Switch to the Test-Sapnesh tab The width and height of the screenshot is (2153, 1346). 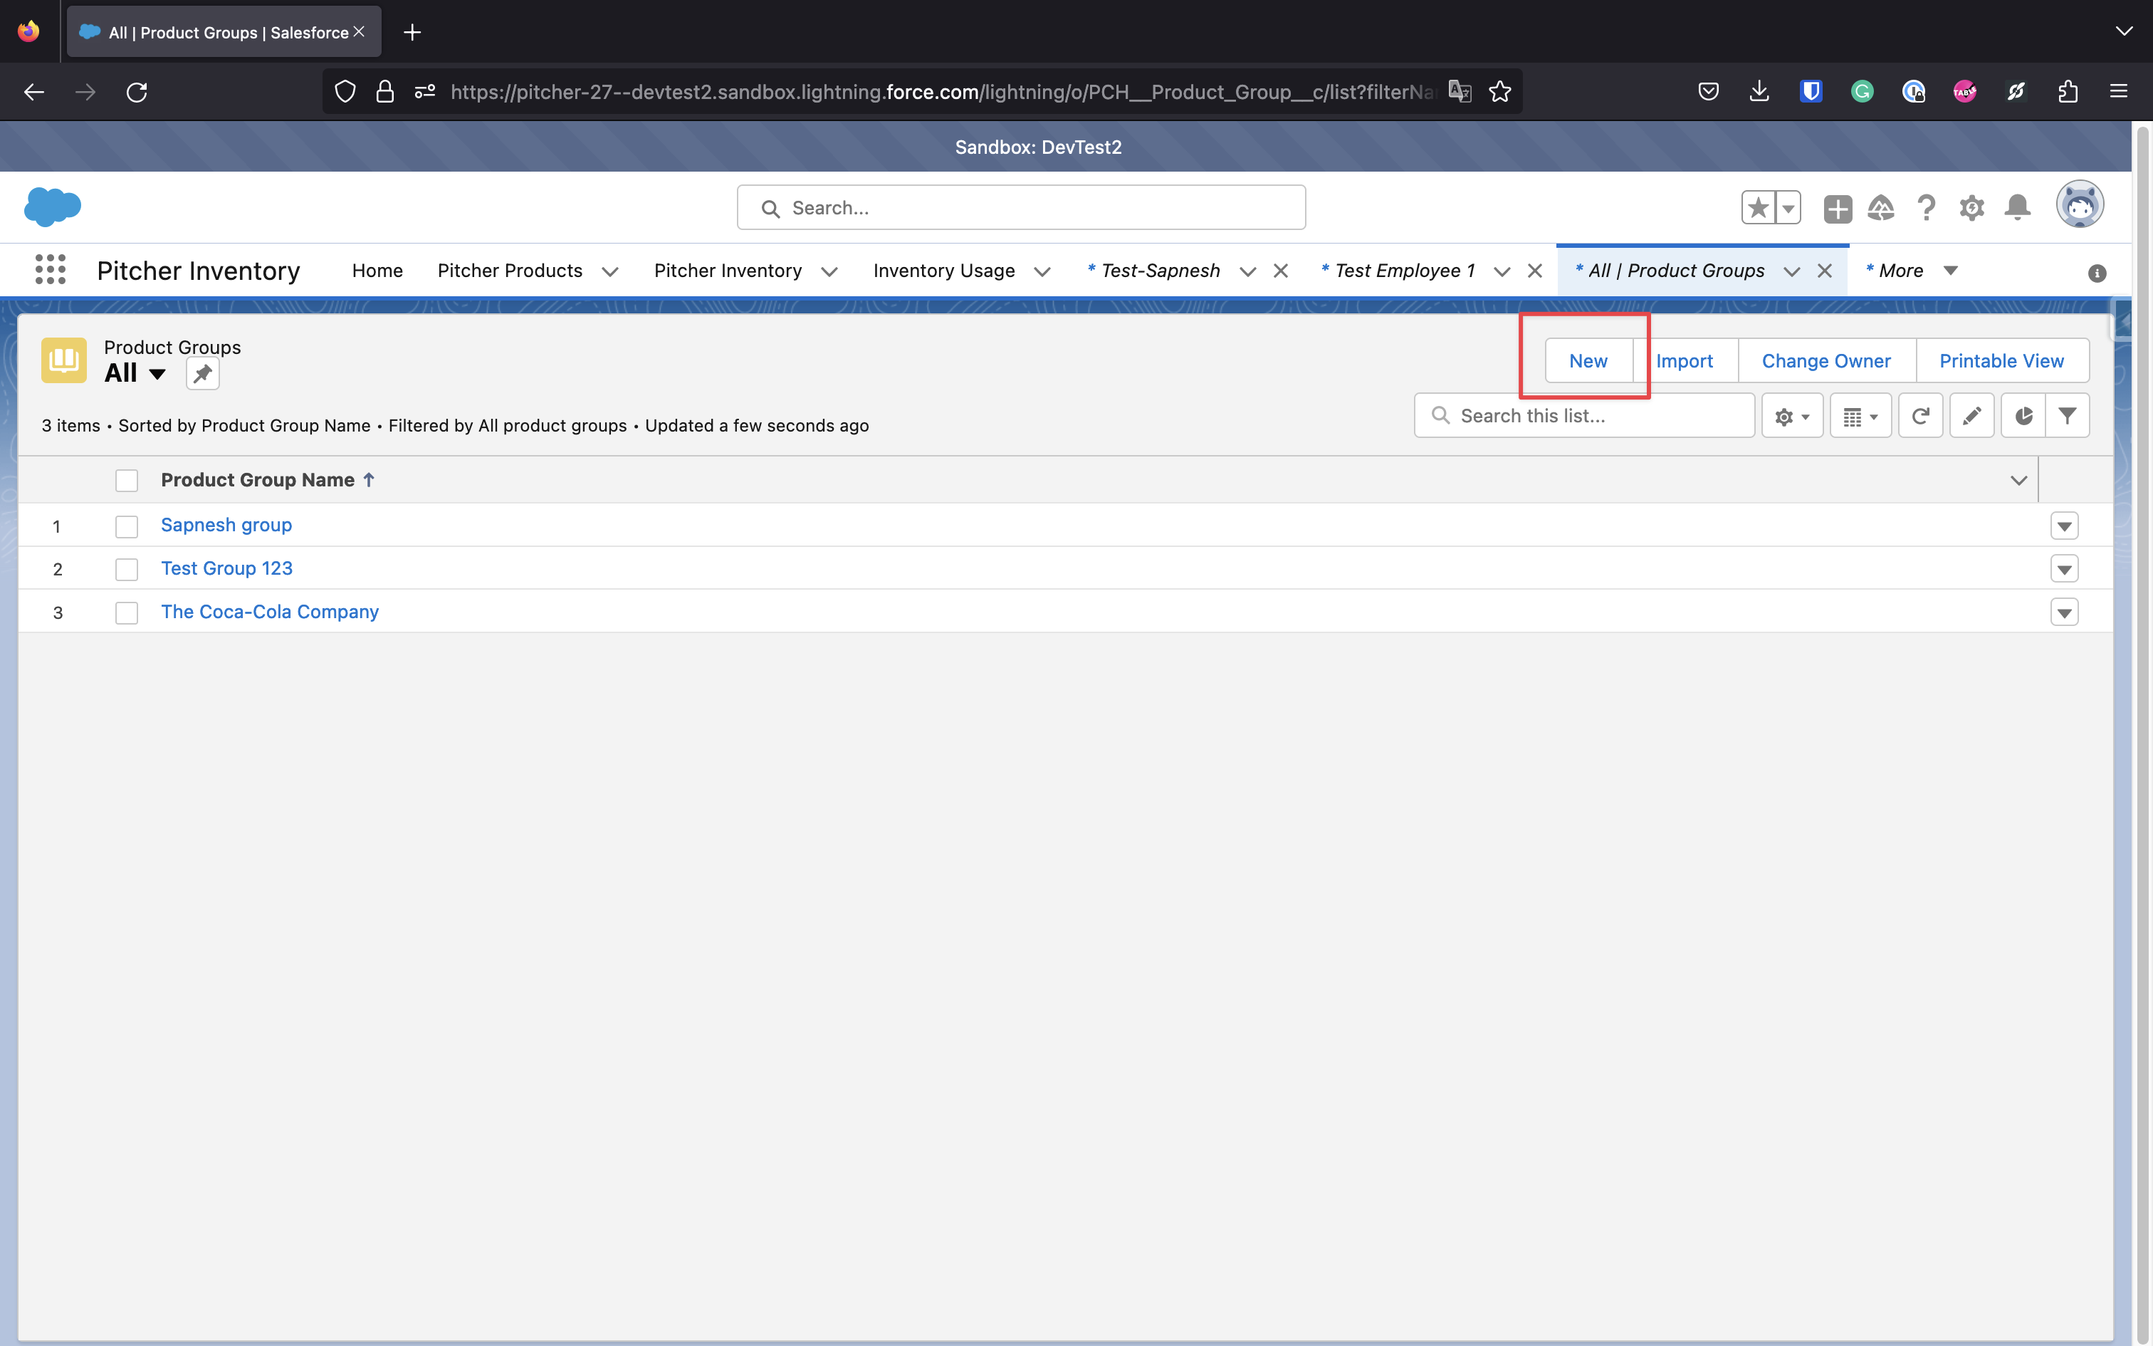click(1160, 271)
